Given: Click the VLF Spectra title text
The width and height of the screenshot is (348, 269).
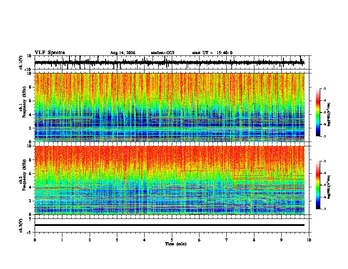Looking at the screenshot, I should point(50,53).
